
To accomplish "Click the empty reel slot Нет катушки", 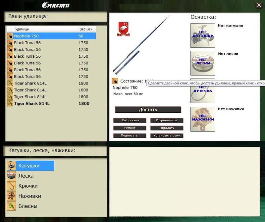I will point(203,35).
